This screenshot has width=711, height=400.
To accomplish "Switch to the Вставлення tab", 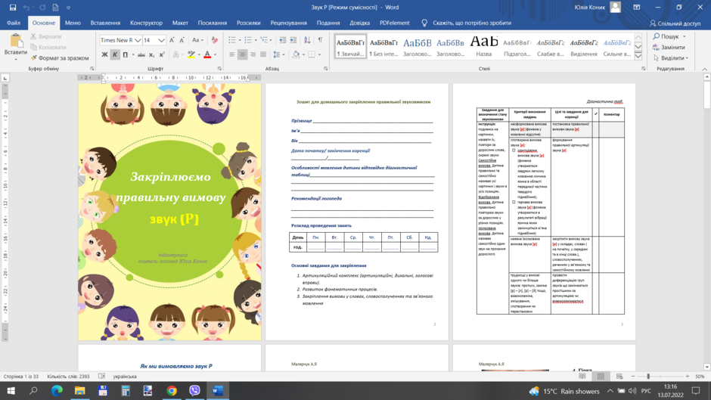I will tap(105, 23).
